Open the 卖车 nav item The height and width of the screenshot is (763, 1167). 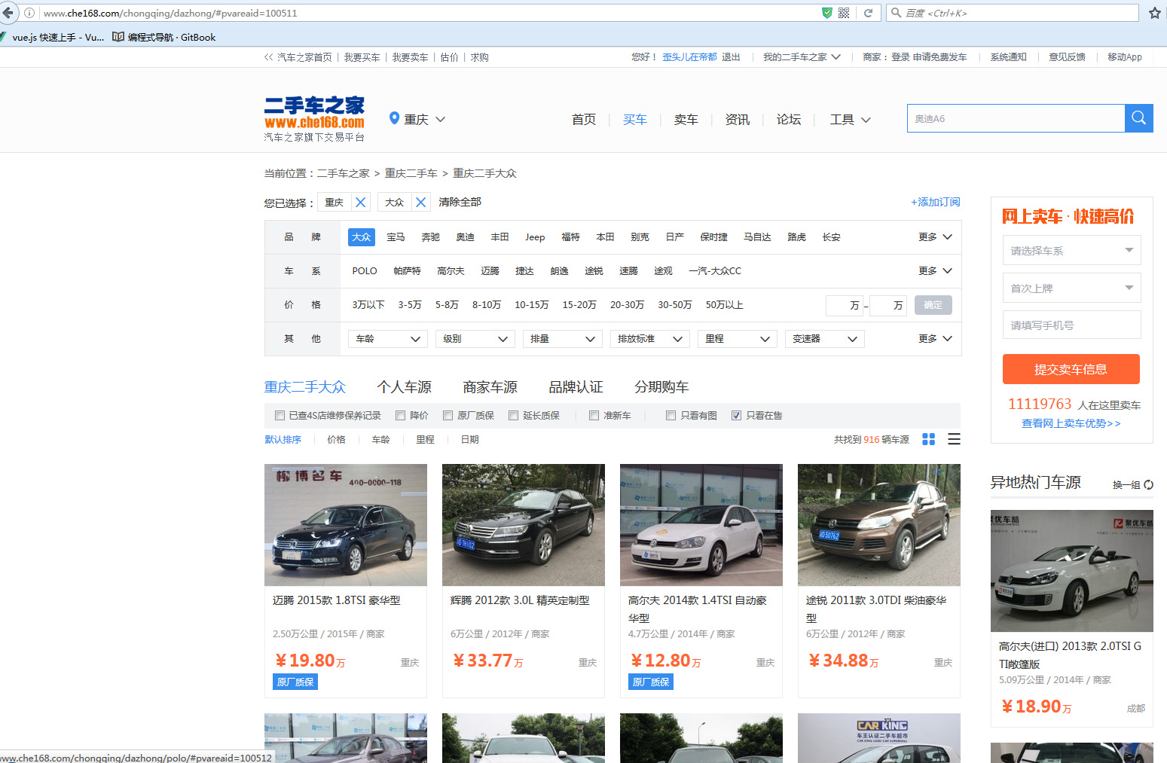[686, 119]
